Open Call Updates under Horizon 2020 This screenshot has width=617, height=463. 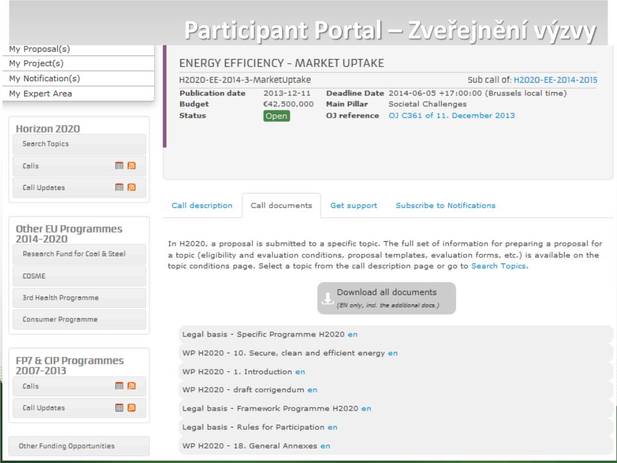[79, 187]
